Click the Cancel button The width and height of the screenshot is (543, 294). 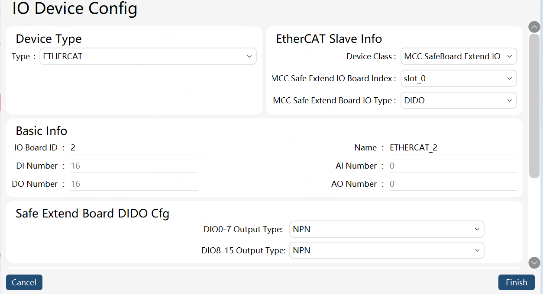[24, 282]
